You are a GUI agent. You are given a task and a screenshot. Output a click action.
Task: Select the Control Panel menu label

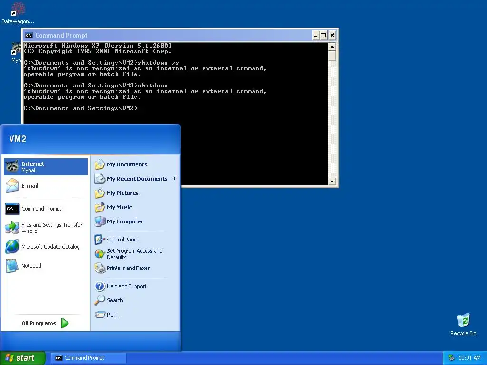tap(122, 240)
